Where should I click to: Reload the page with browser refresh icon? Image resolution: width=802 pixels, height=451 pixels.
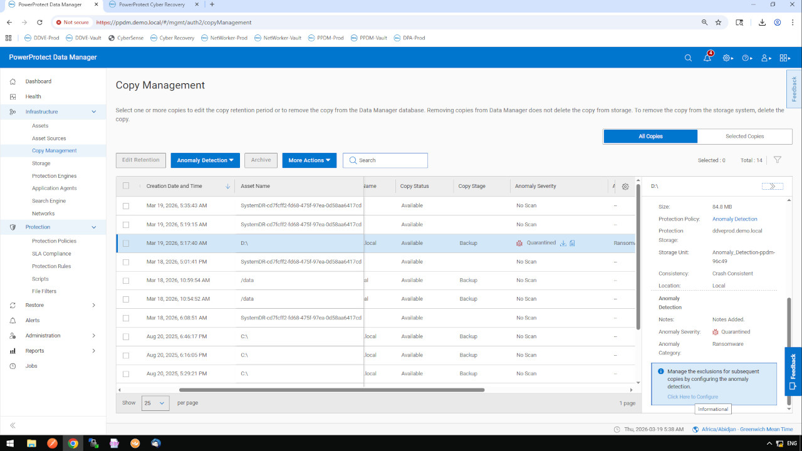(x=39, y=22)
